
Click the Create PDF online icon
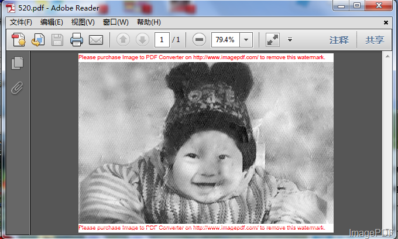point(19,40)
